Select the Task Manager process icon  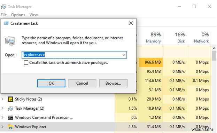point(10,108)
